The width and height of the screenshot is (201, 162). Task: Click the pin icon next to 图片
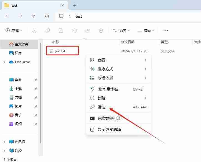click(36, 106)
